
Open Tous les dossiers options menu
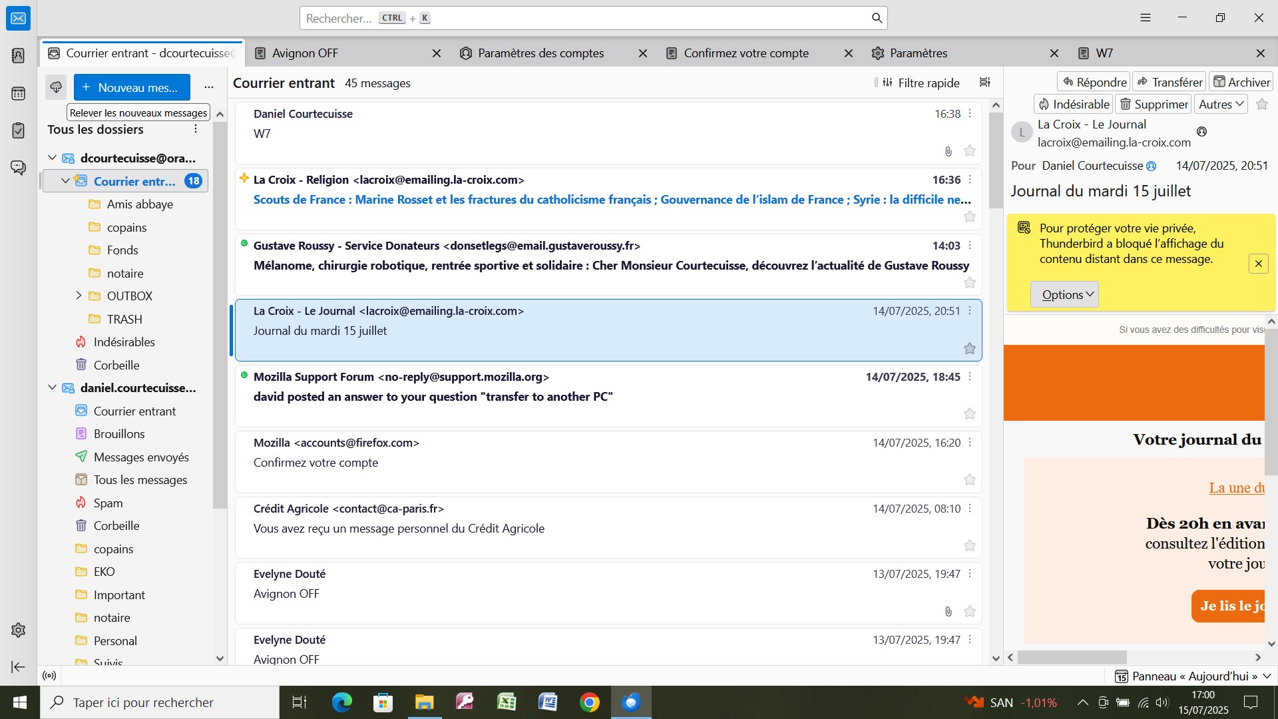[x=196, y=129]
